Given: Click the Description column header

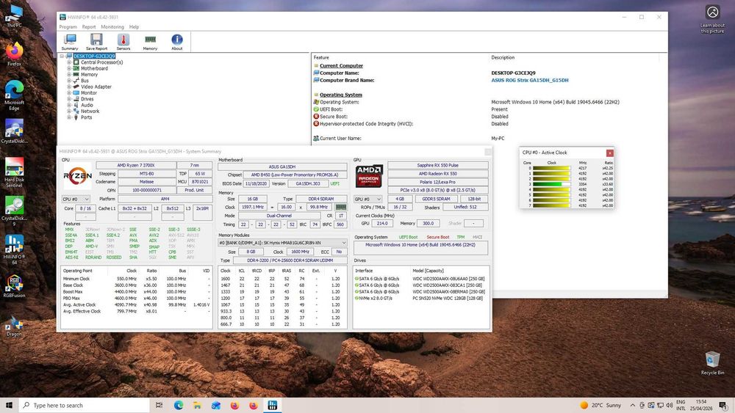Looking at the screenshot, I should click(503, 57).
